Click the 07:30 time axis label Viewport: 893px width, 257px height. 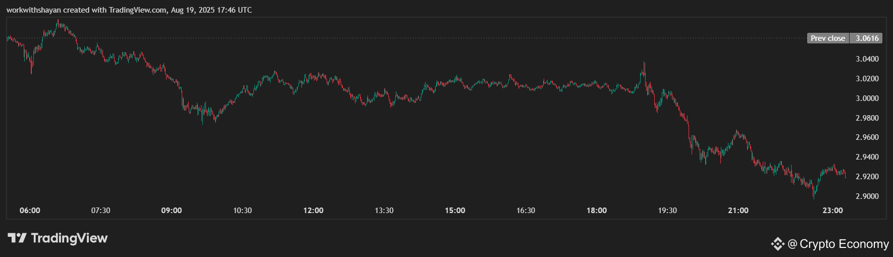100,211
